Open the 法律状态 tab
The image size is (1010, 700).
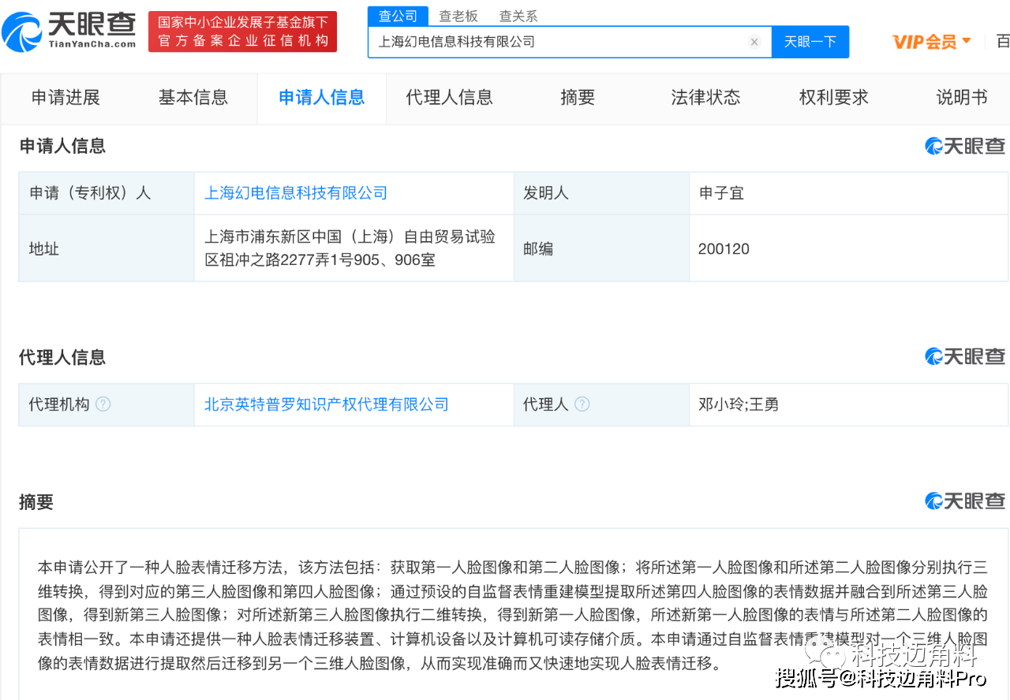click(705, 98)
